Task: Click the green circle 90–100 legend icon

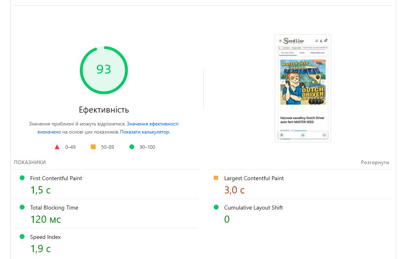Action: [132, 147]
